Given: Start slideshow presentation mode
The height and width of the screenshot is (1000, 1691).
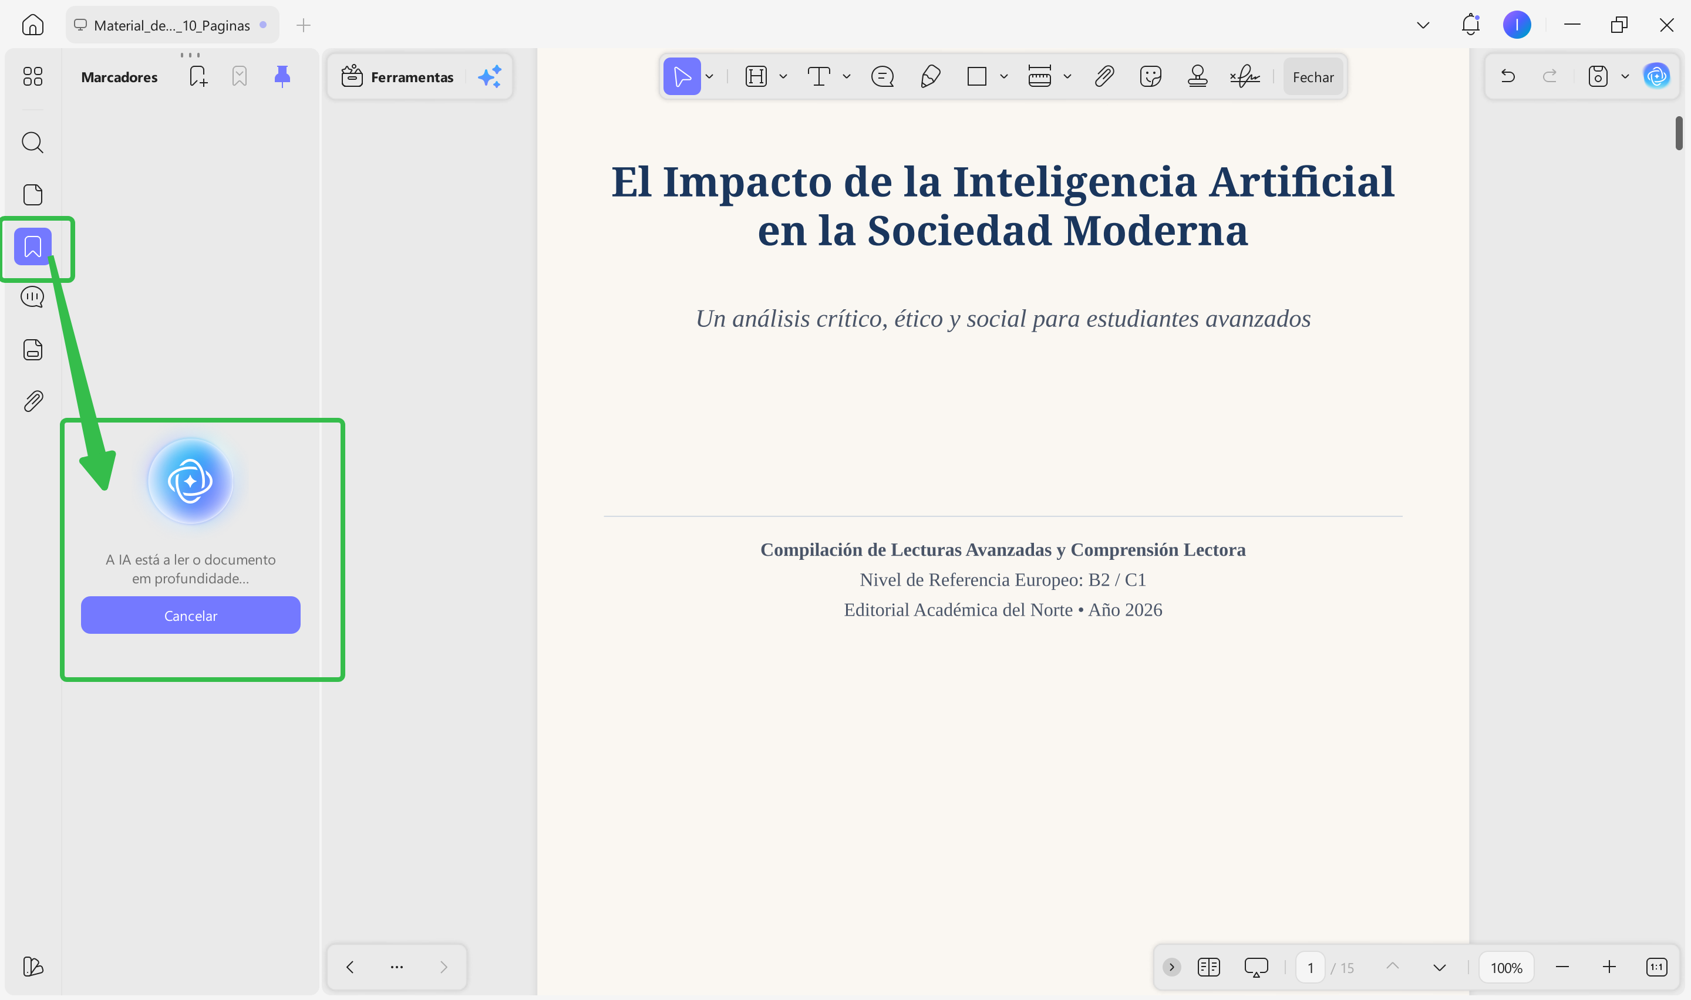Looking at the screenshot, I should click(1255, 967).
